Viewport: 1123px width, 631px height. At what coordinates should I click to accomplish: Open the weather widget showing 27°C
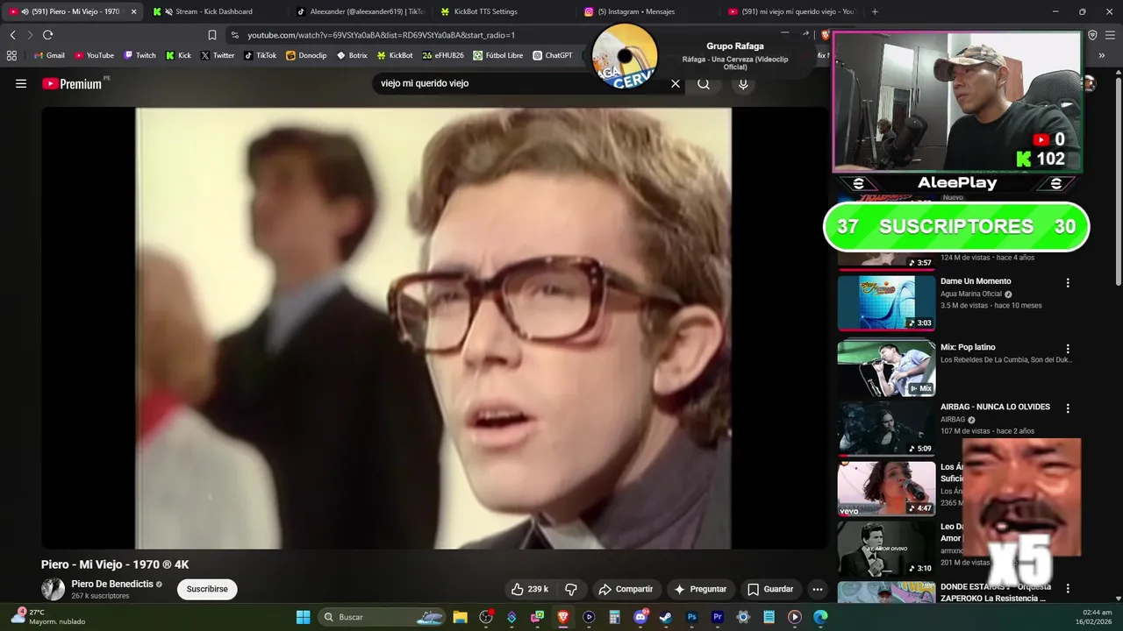(48, 617)
